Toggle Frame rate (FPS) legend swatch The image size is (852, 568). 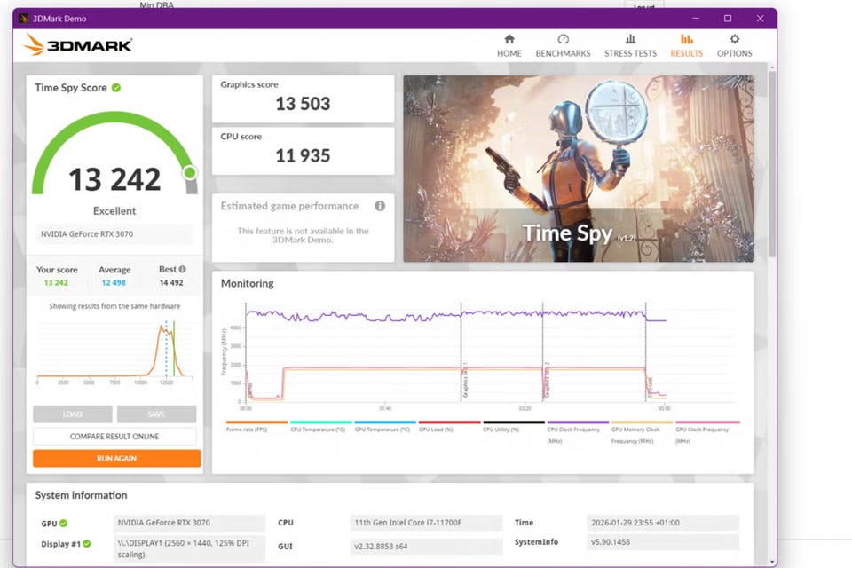point(256,422)
